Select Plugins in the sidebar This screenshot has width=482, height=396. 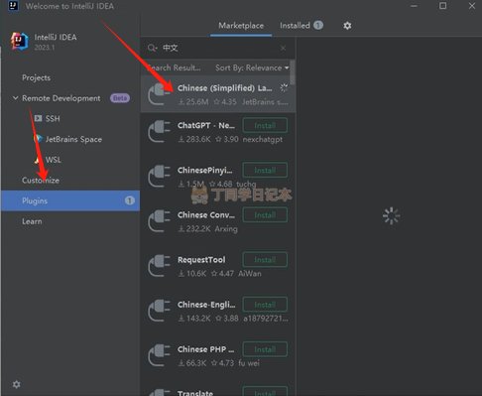coord(70,200)
